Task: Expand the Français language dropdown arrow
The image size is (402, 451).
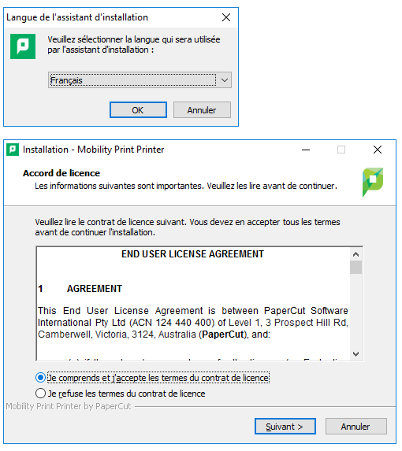Action: pyautogui.click(x=225, y=80)
